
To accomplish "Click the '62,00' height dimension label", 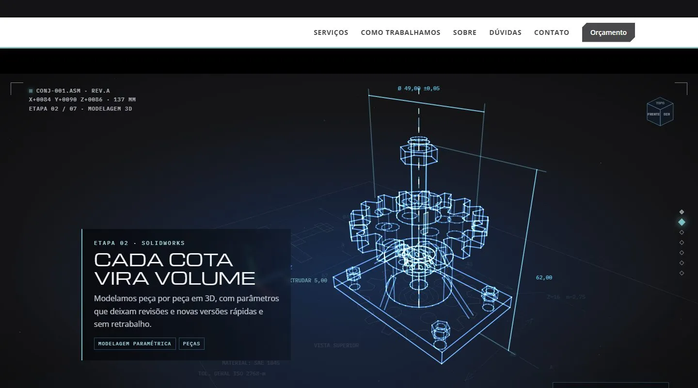I will click(x=544, y=277).
